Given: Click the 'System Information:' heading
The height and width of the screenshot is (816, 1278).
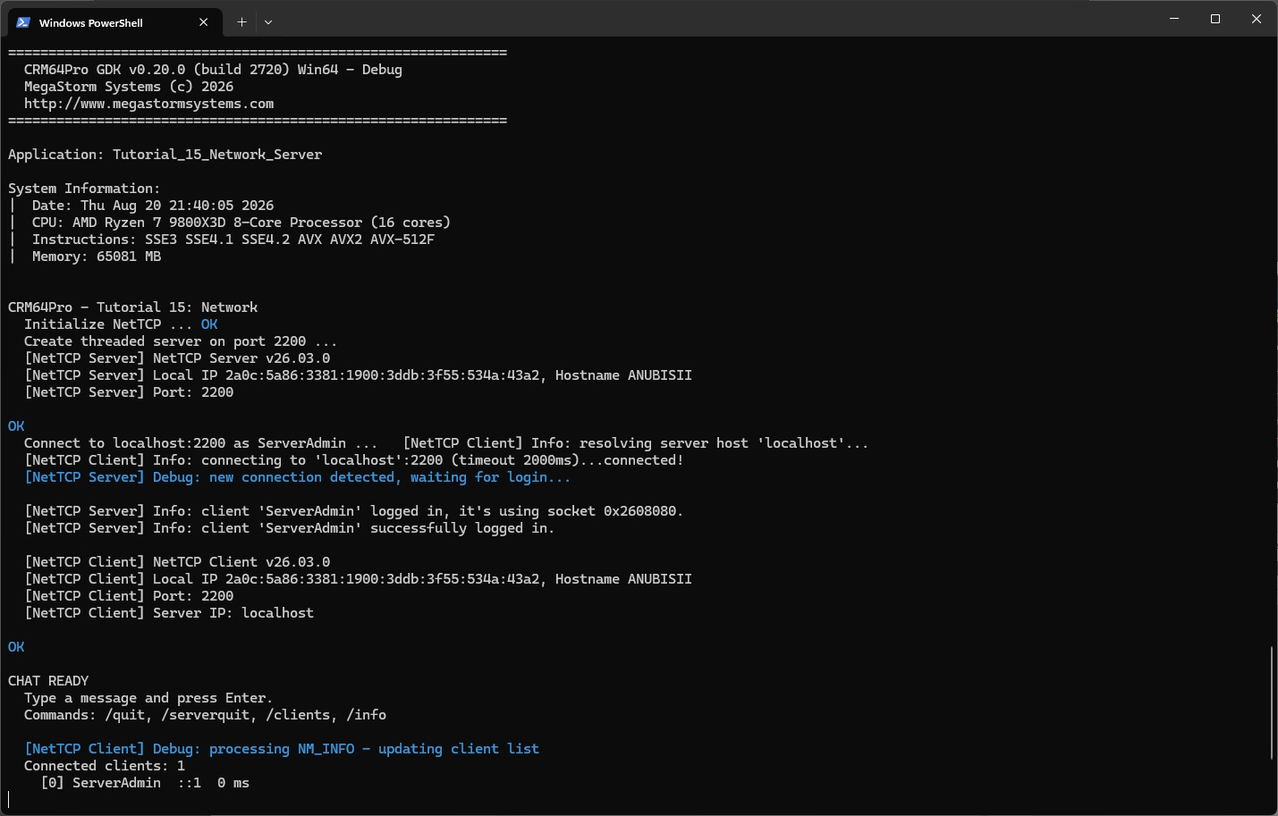Looking at the screenshot, I should (84, 189).
